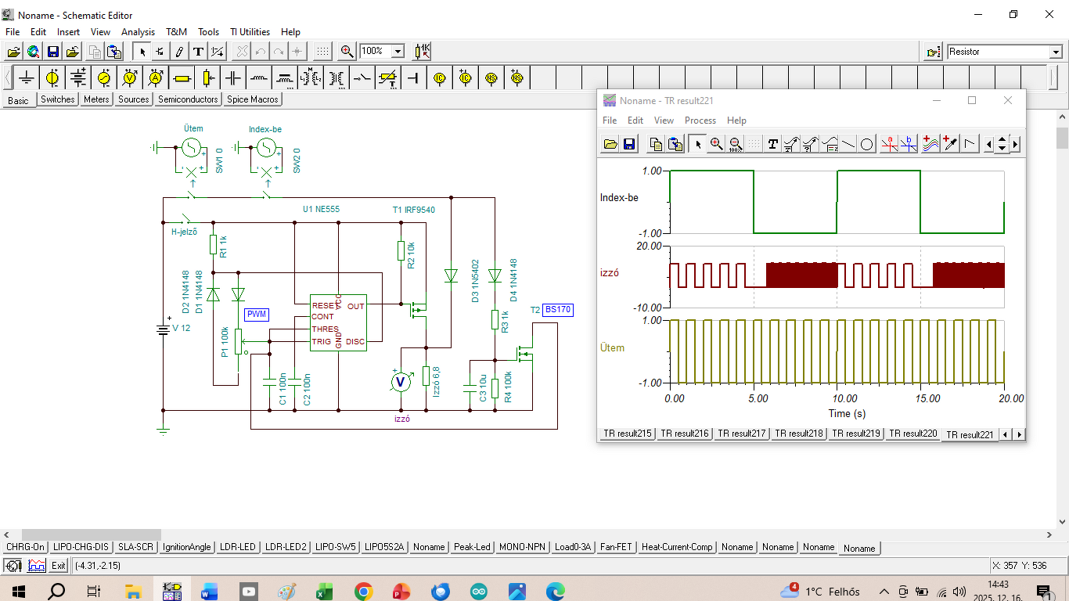Image resolution: width=1069 pixels, height=601 pixels.
Task: Activate cursor 'a' in the diagram toolbar
Action: (x=889, y=144)
